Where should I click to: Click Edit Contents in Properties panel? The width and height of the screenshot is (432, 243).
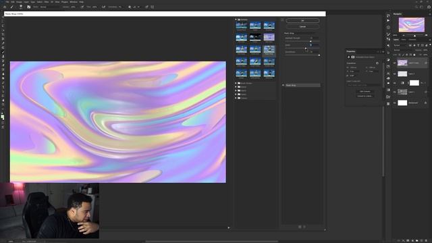(364, 92)
